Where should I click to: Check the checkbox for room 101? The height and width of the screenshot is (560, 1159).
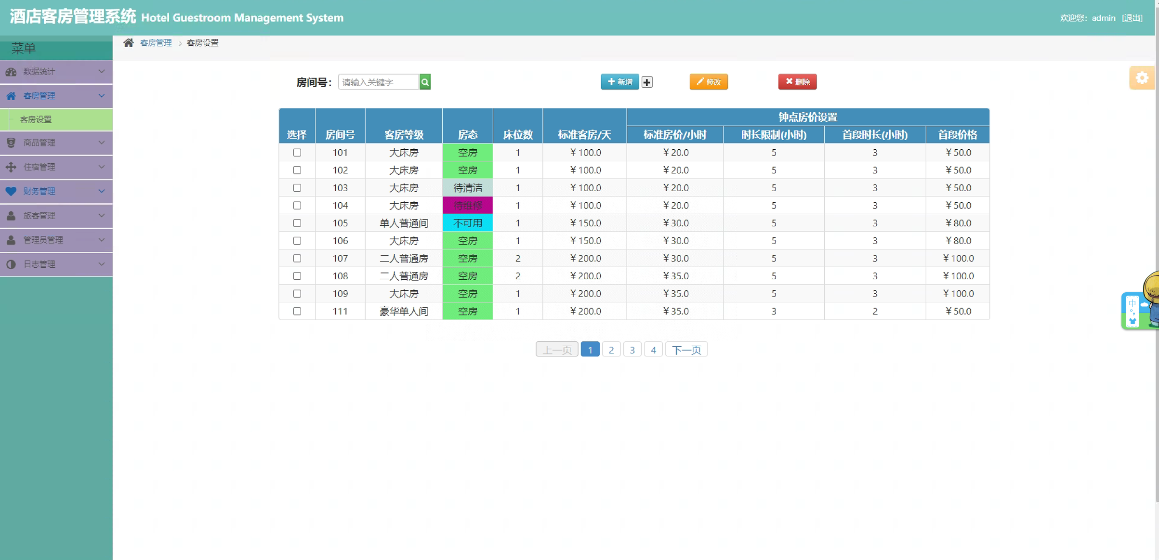tap(297, 153)
